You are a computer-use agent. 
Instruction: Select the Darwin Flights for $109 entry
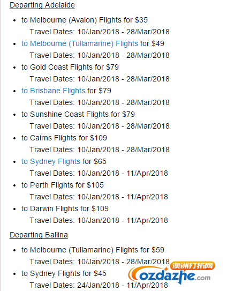[65, 208]
